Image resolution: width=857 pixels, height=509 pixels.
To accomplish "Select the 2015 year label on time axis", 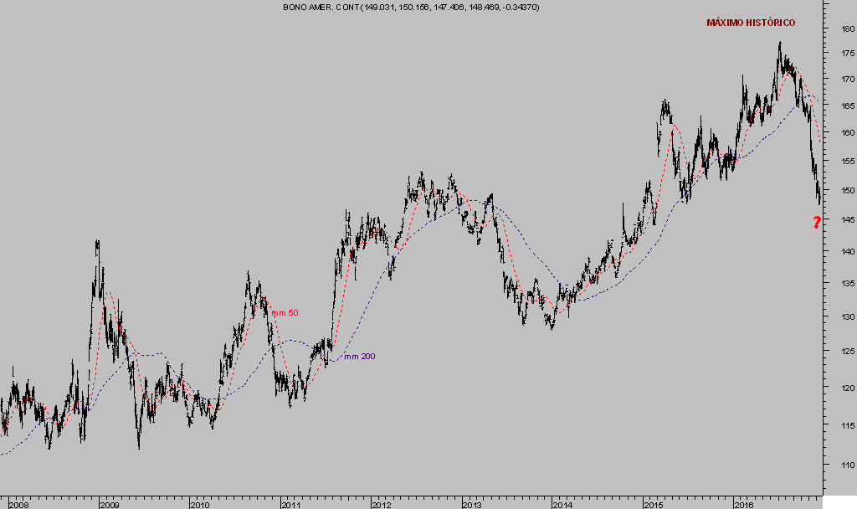I will (653, 505).
